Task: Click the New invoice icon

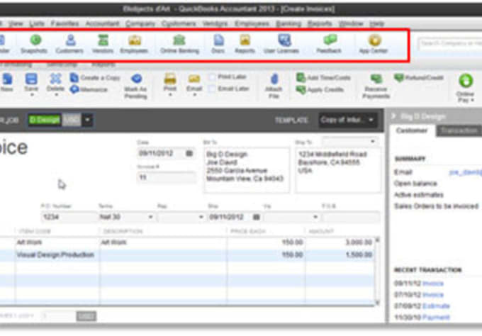Action: pyautogui.click(x=7, y=82)
